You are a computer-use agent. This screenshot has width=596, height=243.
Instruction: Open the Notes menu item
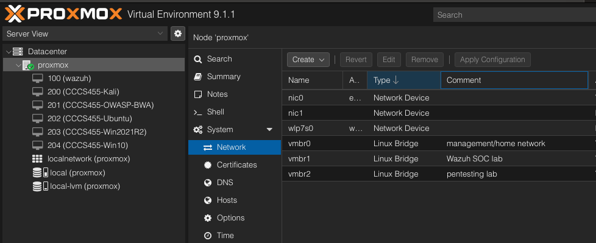point(235,94)
